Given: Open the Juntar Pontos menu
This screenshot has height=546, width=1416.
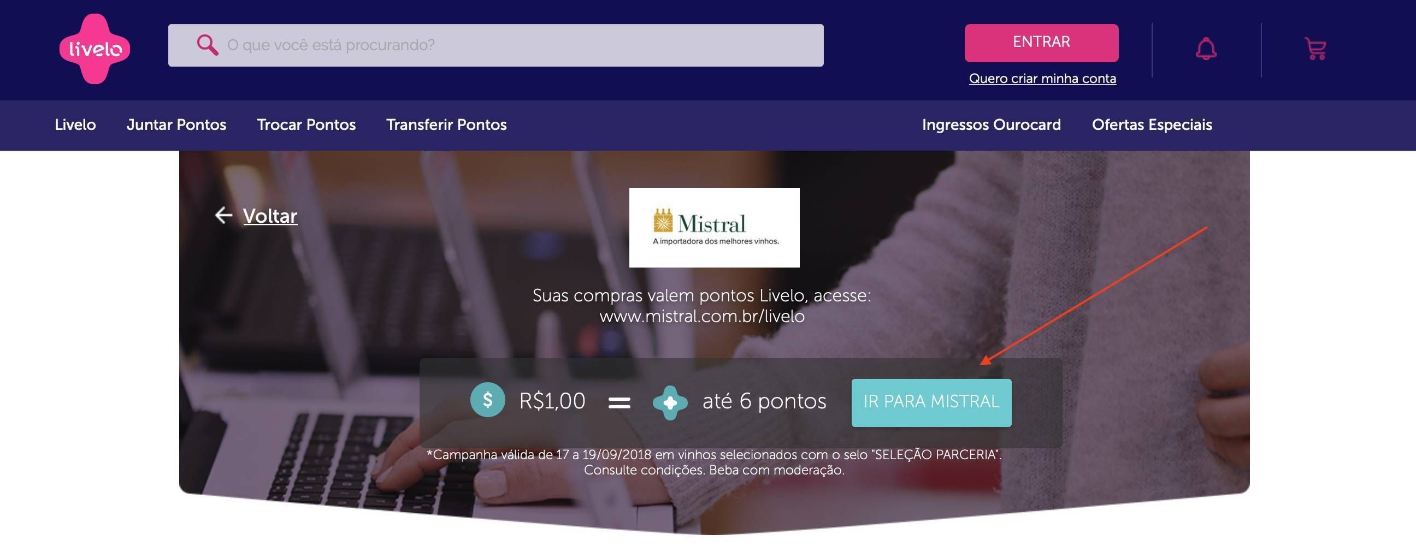Looking at the screenshot, I should (x=176, y=124).
